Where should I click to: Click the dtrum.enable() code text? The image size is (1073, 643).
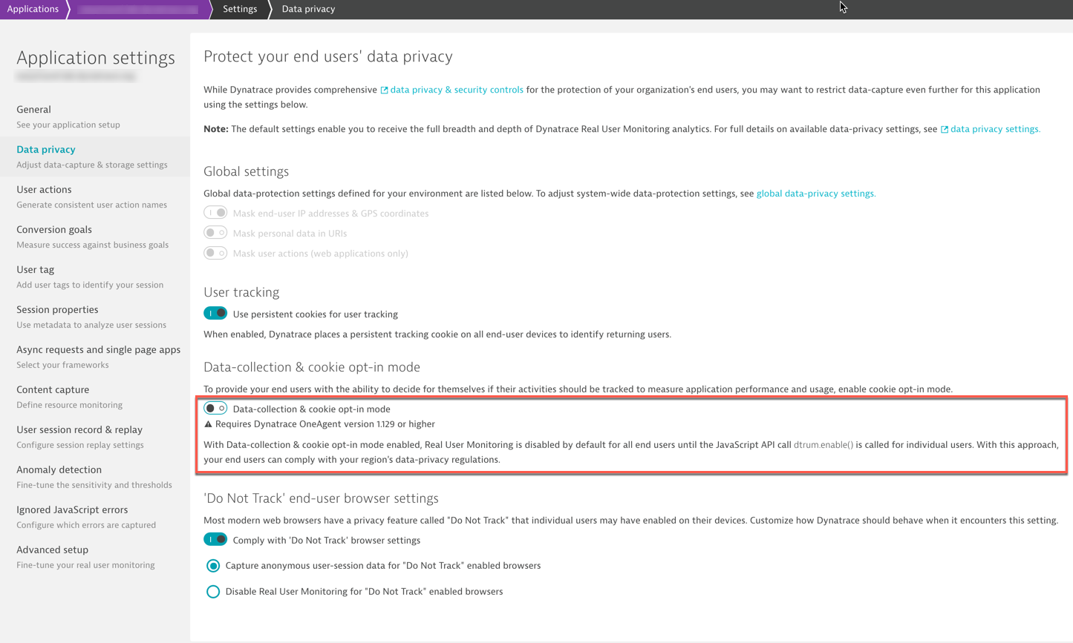823,445
